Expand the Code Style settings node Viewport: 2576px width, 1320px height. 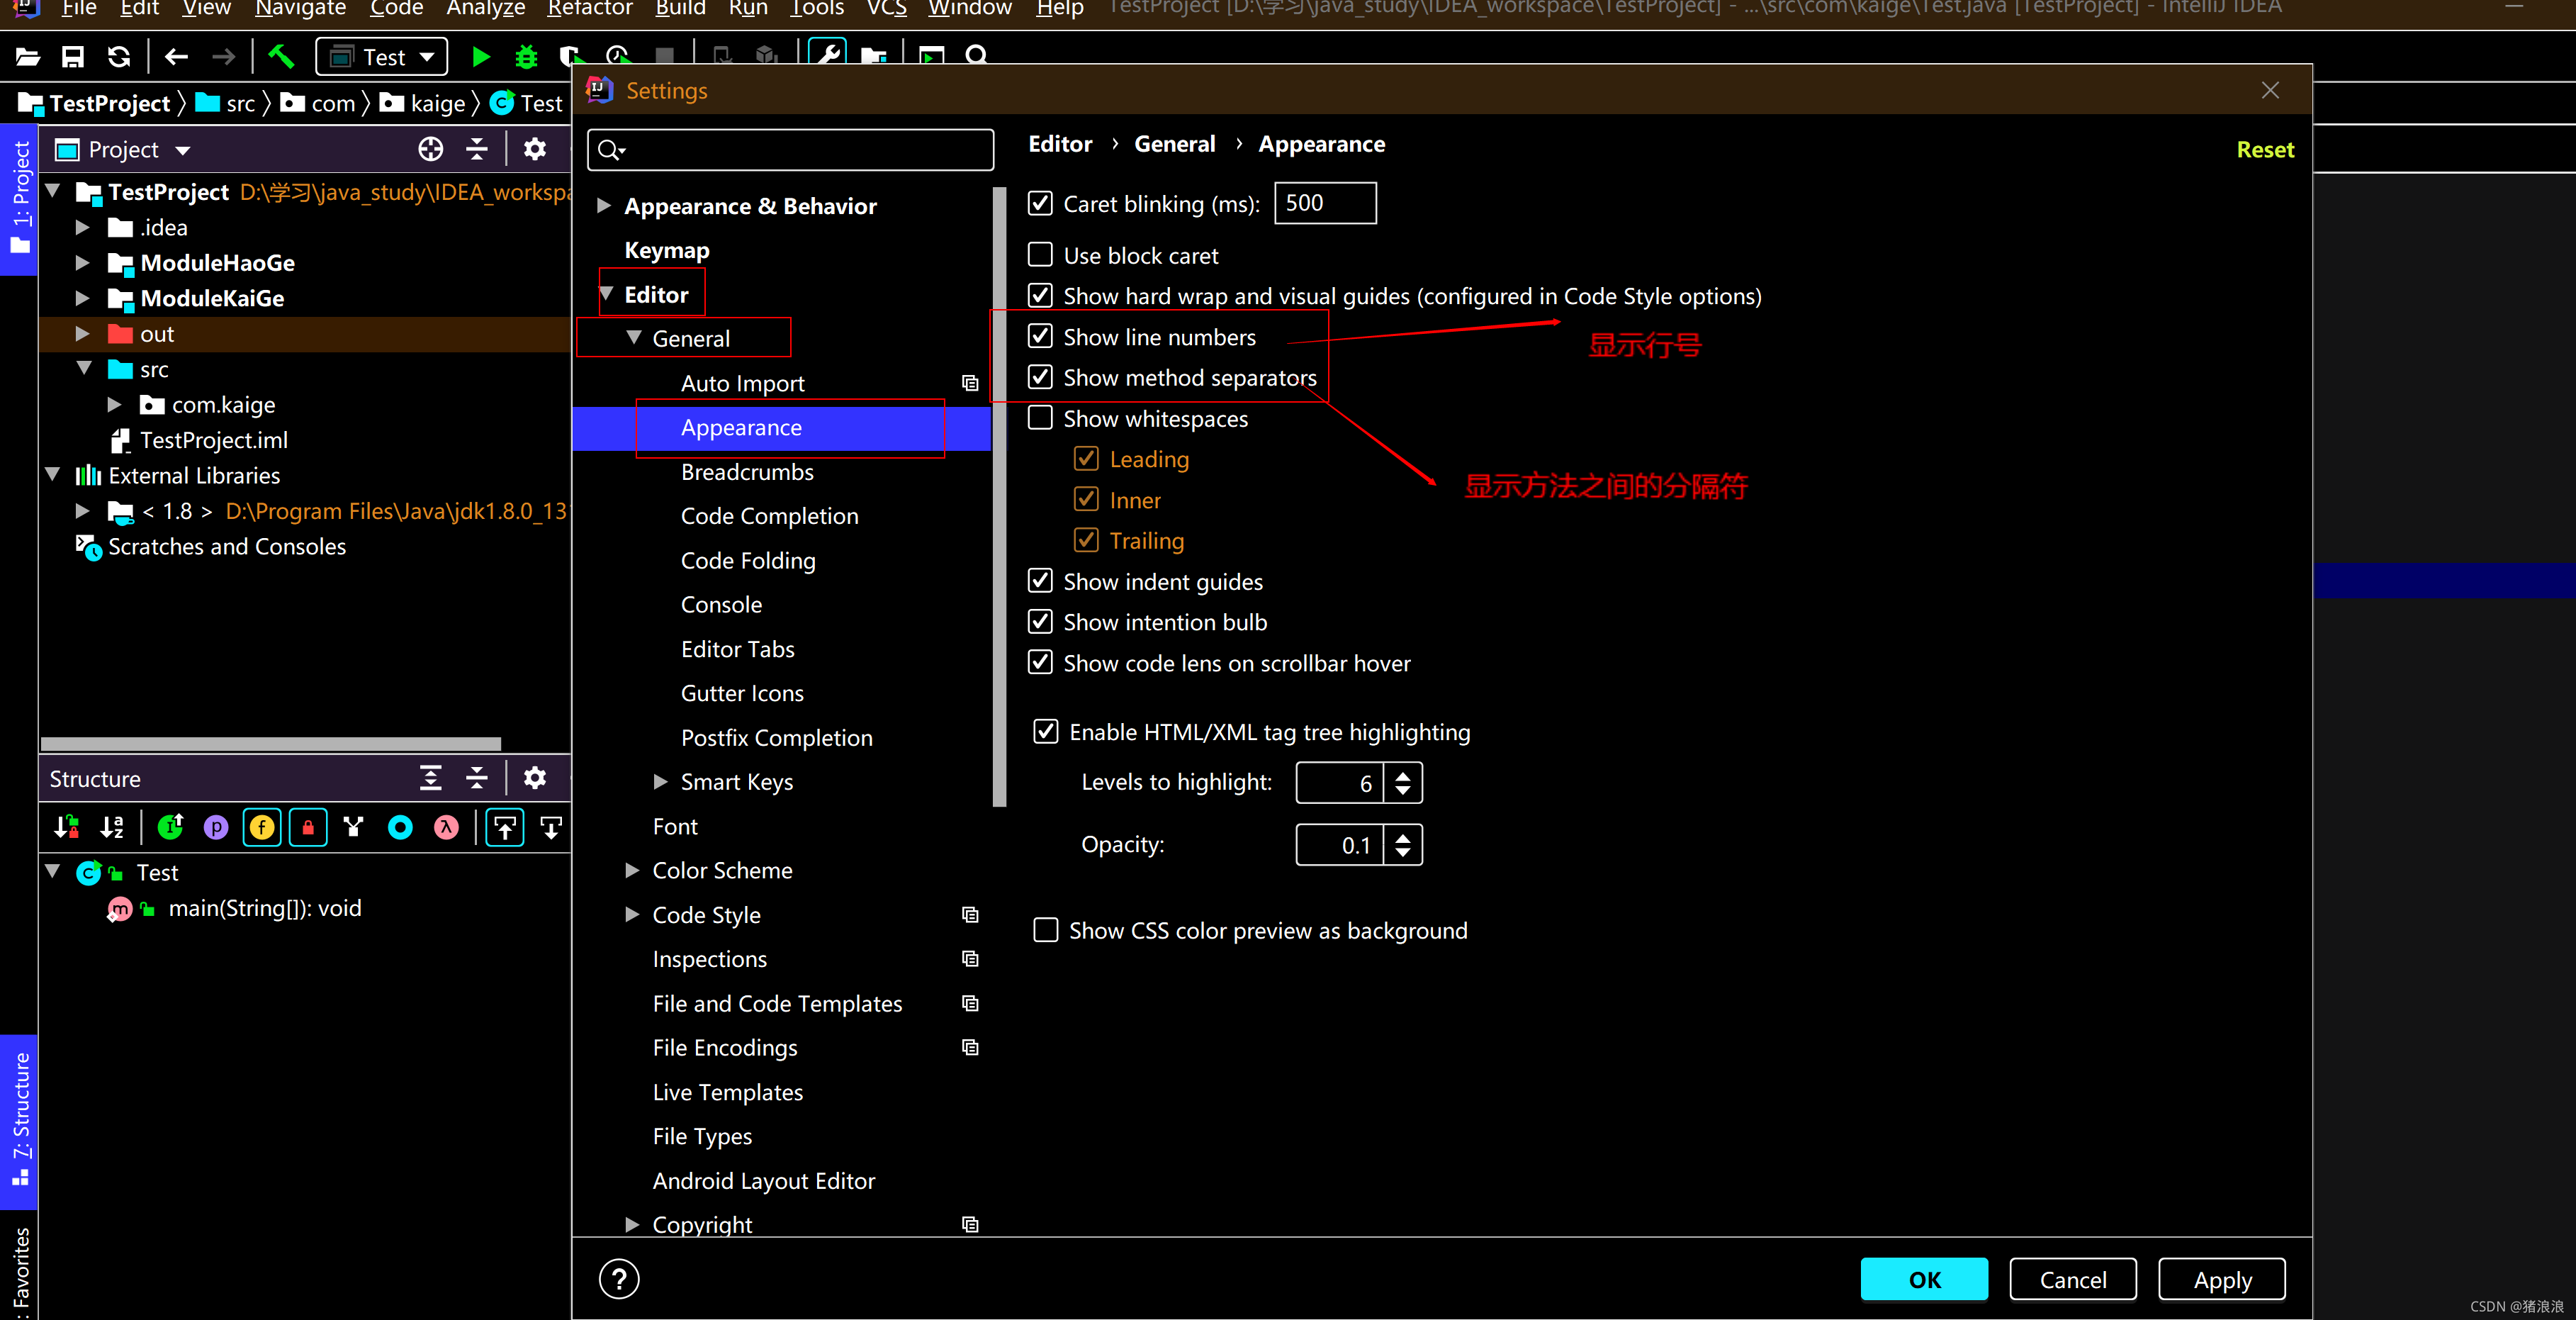pyautogui.click(x=632, y=914)
